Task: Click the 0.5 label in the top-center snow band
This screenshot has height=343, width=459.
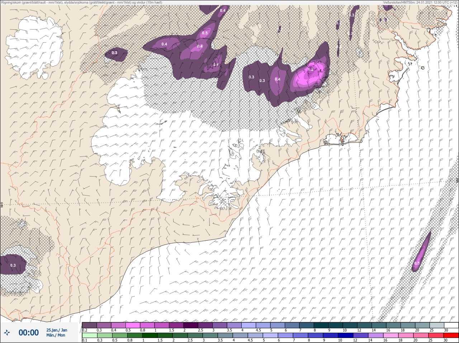Action: pyautogui.click(x=205, y=33)
